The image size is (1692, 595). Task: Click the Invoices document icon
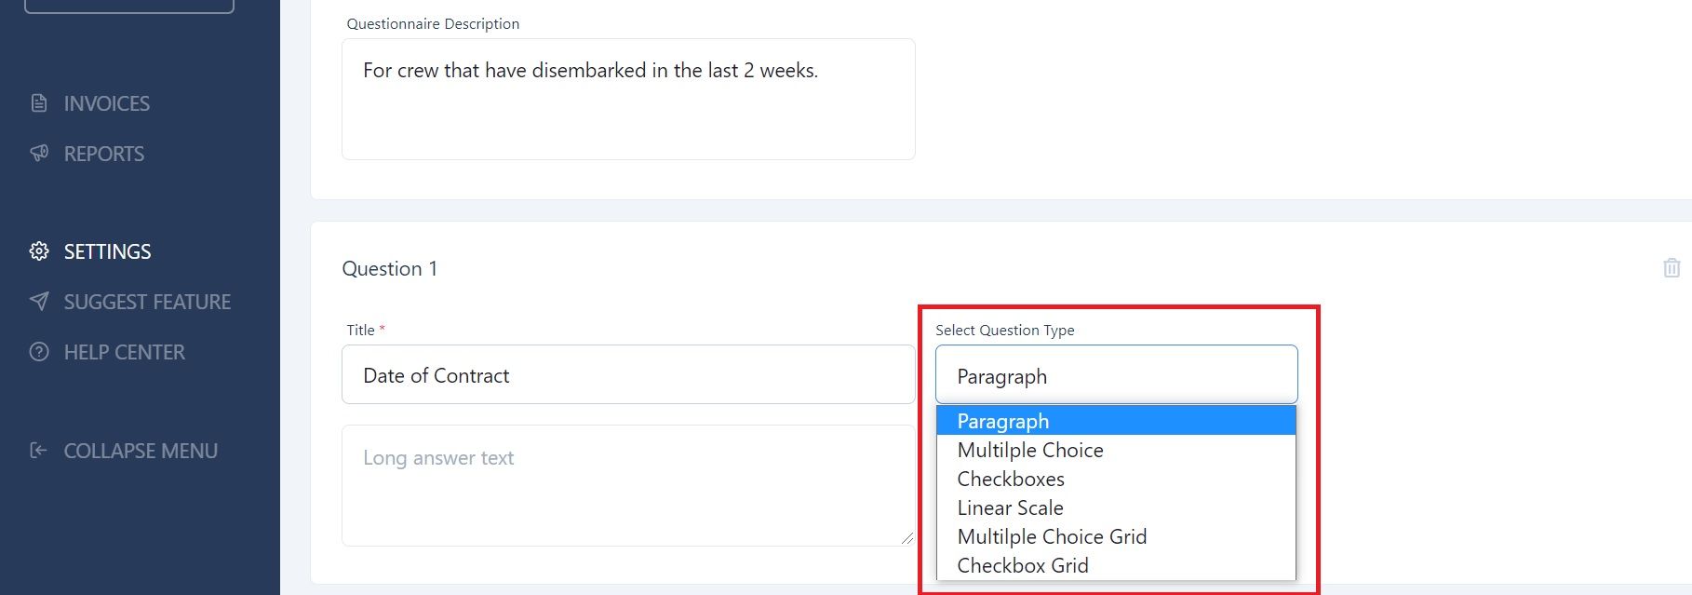pyautogui.click(x=39, y=103)
